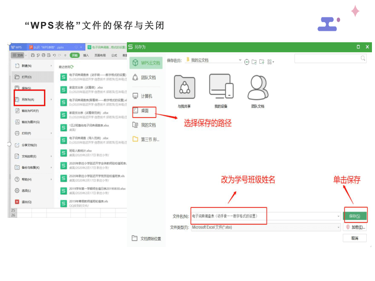Select 打开(O) in the file menu

pyautogui.click(x=33, y=77)
